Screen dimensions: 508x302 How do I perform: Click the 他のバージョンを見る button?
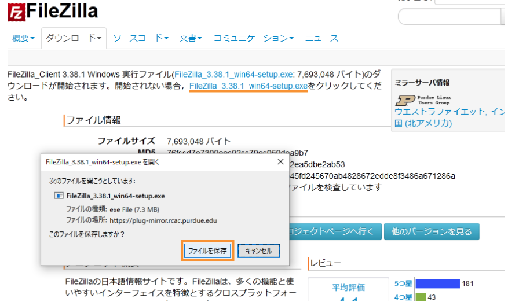click(x=432, y=231)
